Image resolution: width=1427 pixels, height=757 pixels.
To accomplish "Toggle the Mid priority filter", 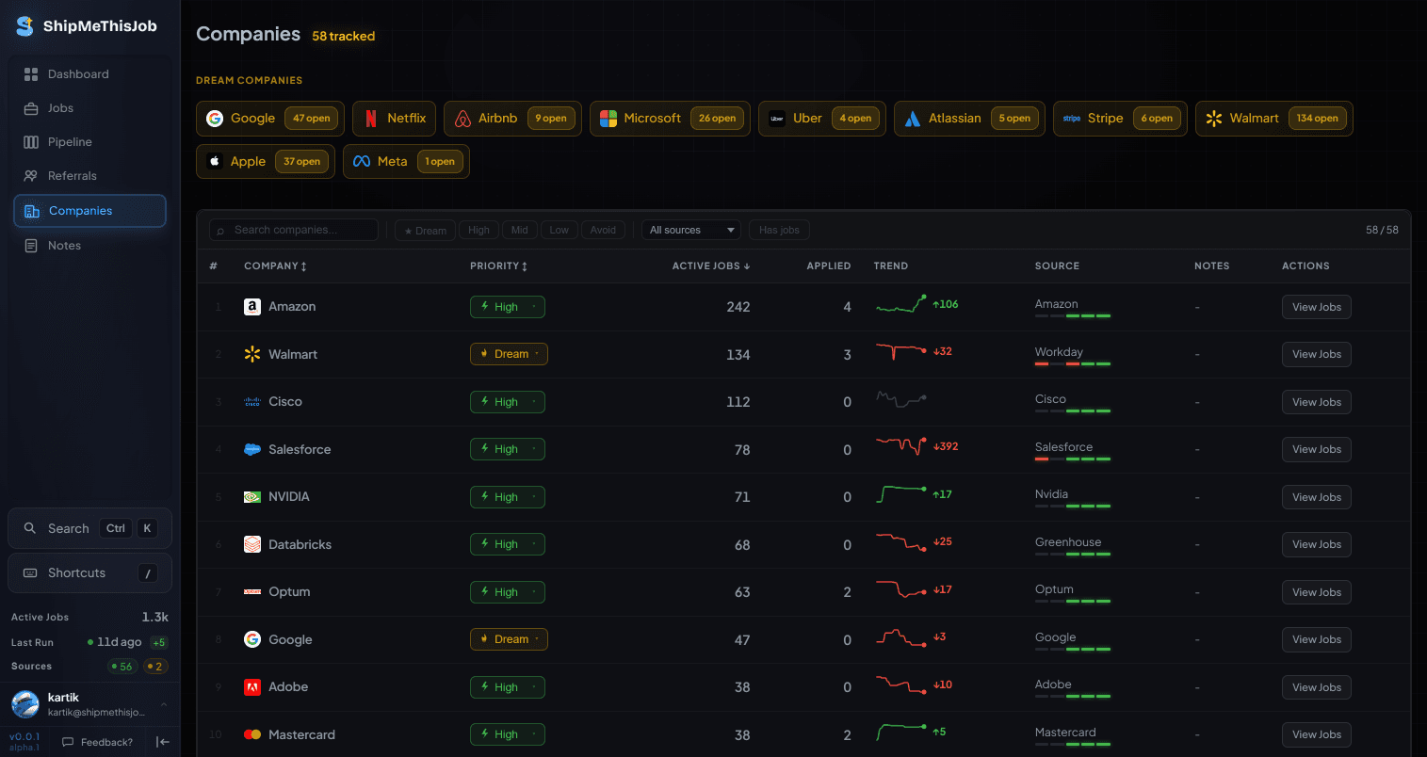I will coord(520,230).
